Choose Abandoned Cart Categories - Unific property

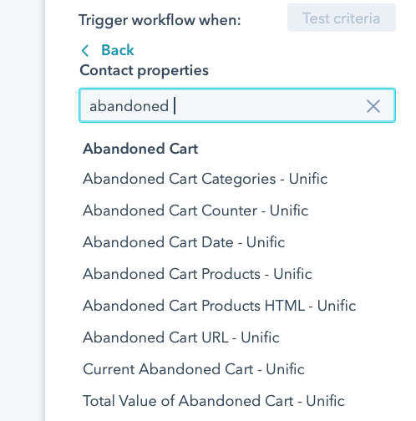(205, 179)
